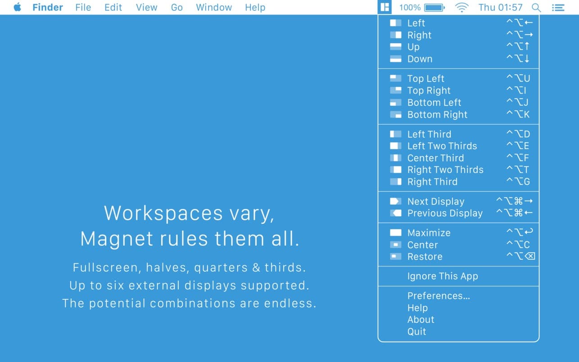The height and width of the screenshot is (362, 579).
Task: Select the Left Half snap icon
Action: click(396, 23)
